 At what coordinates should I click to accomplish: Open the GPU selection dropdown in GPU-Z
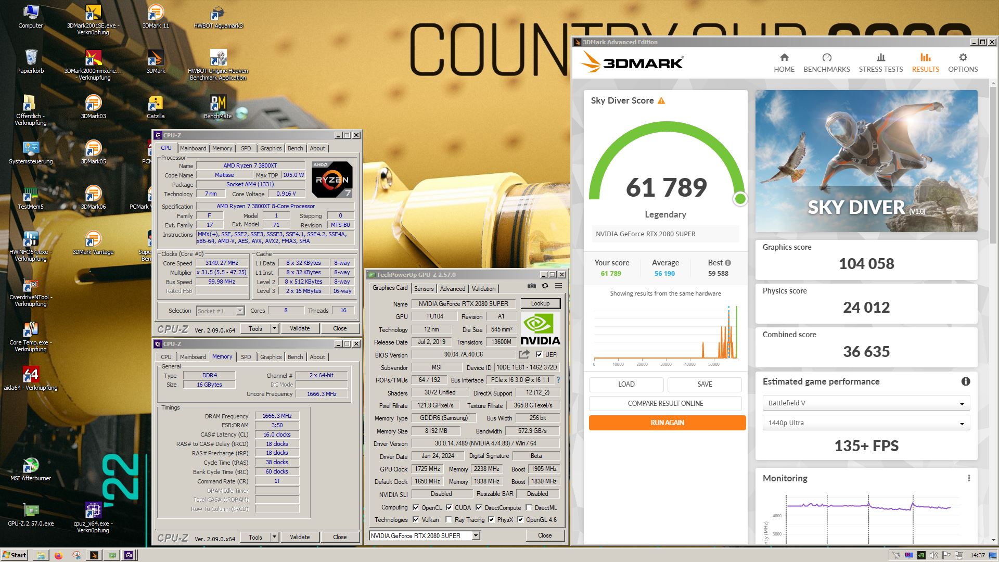(x=425, y=535)
